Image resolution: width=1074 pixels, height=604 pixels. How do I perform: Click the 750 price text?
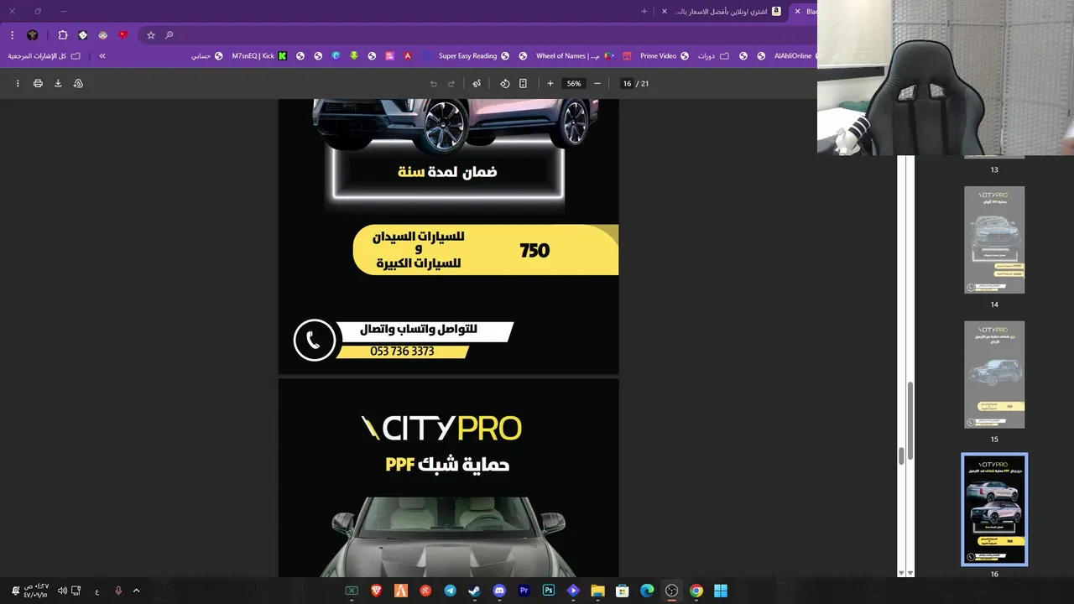534,250
